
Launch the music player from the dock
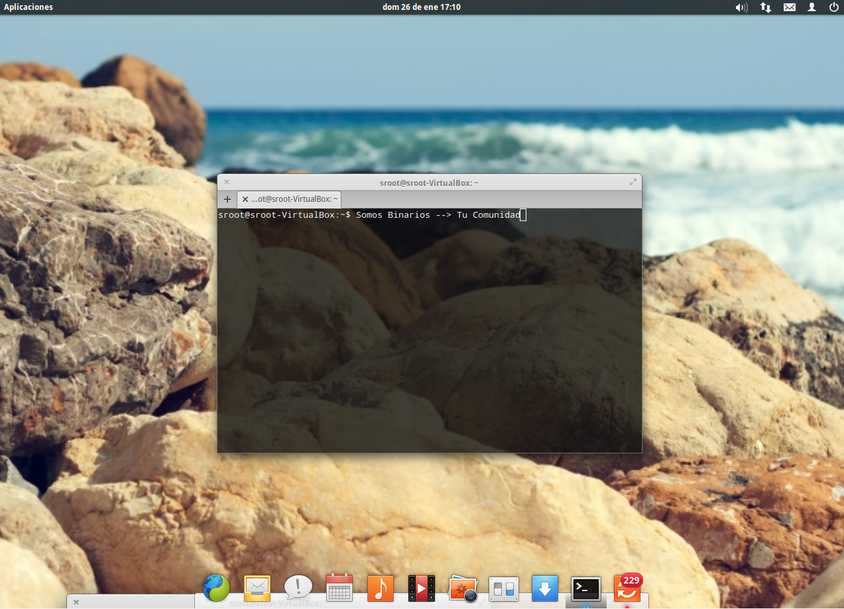coord(381,588)
